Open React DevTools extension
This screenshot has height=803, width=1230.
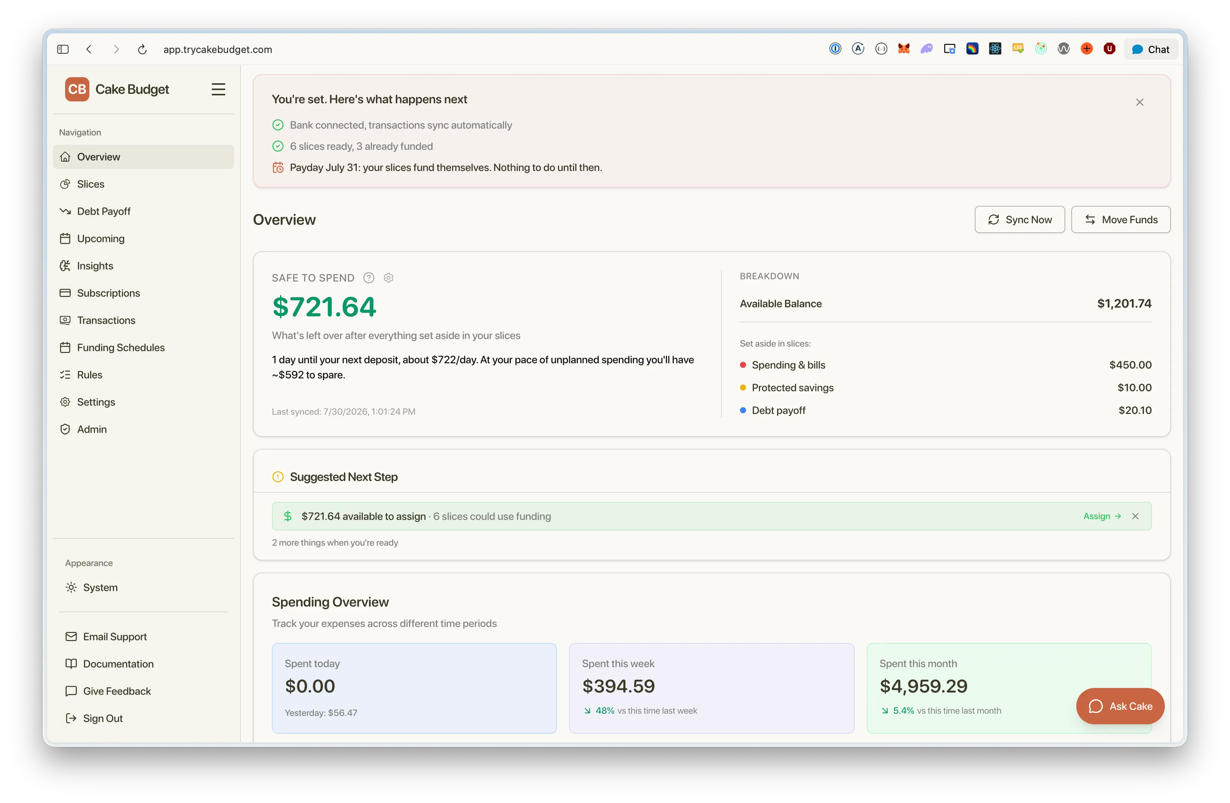[x=995, y=48]
